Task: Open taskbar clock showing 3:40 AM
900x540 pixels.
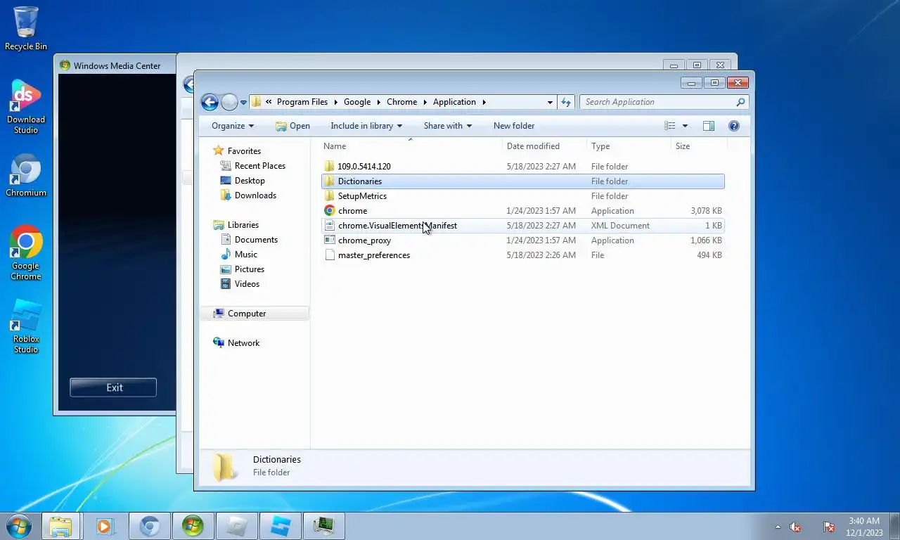Action: pos(864,527)
